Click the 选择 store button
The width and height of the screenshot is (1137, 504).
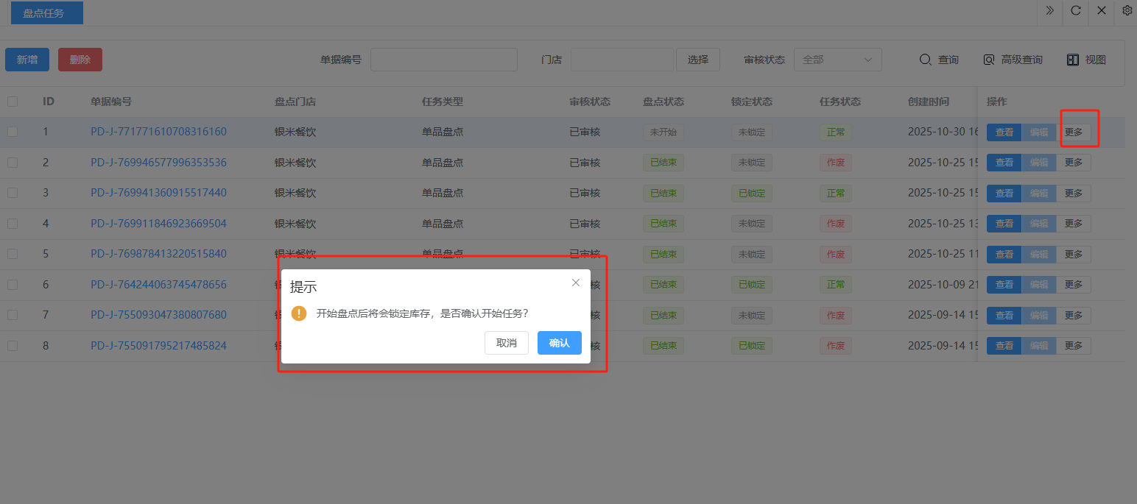click(x=697, y=60)
